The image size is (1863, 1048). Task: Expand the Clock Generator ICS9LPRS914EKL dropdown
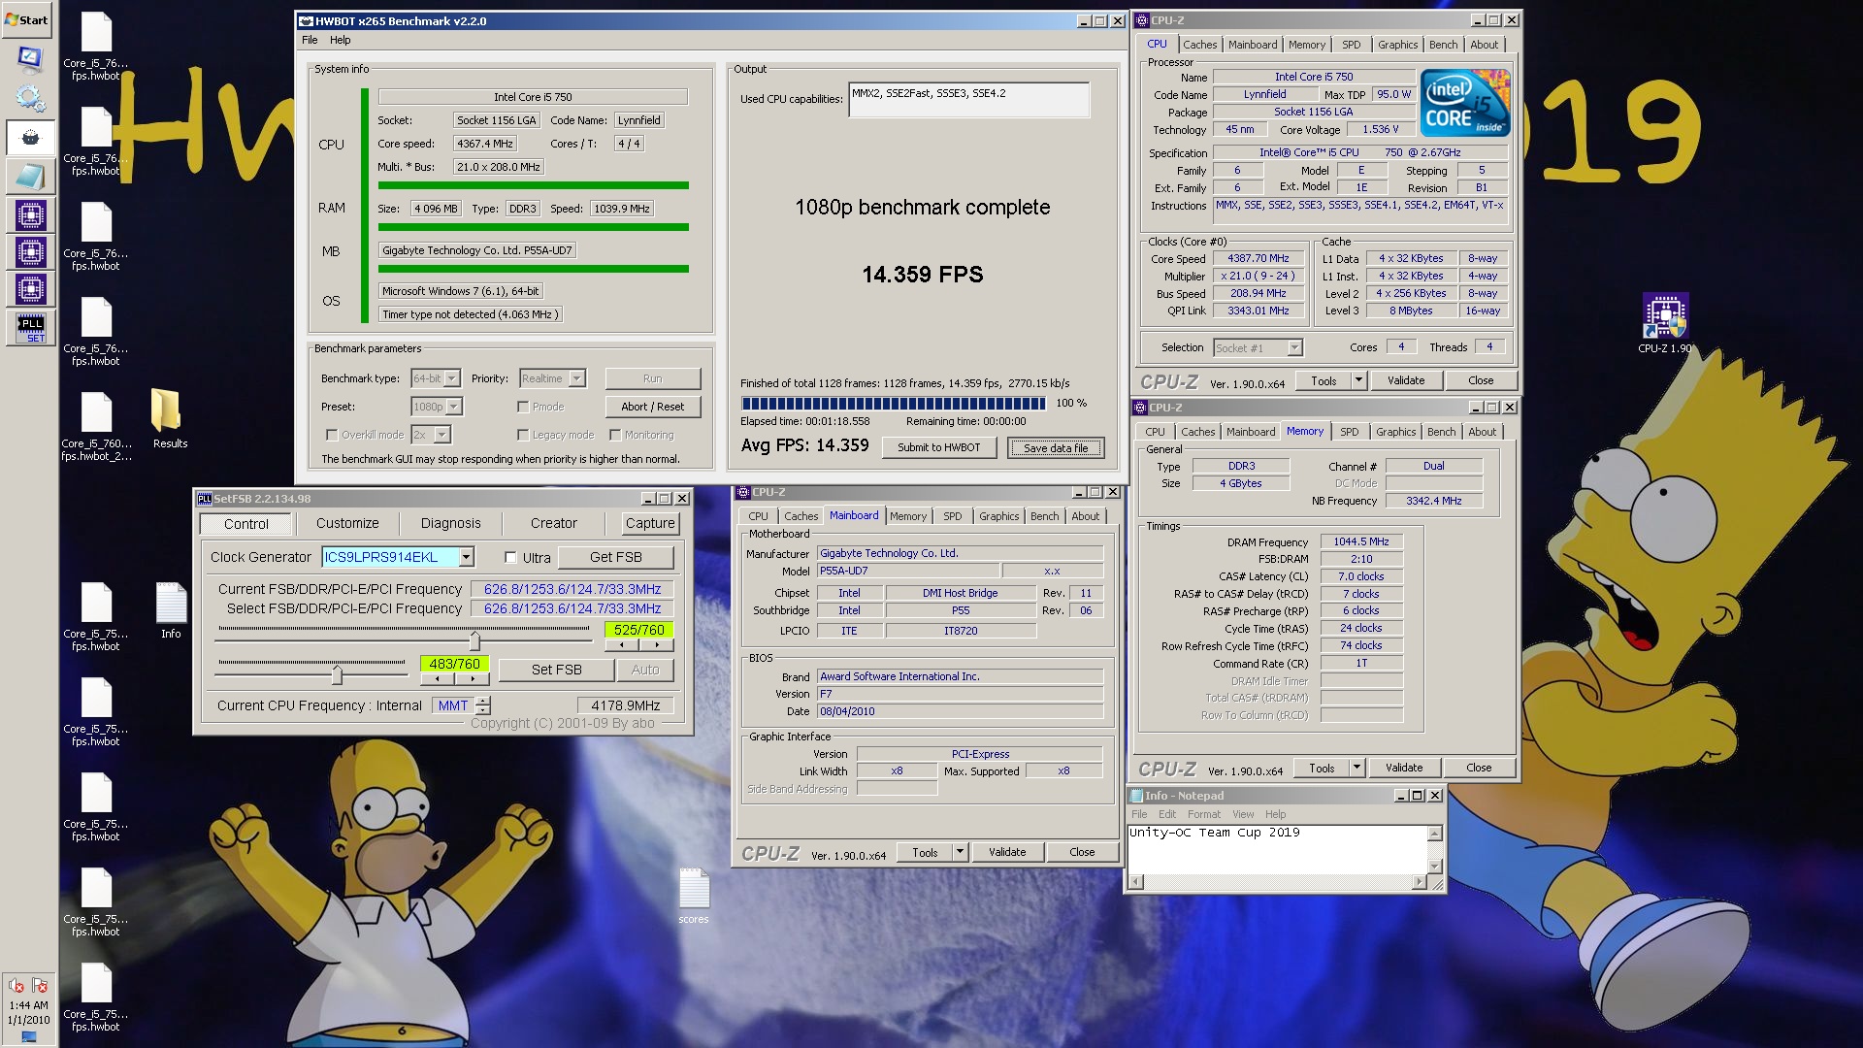[x=467, y=557]
